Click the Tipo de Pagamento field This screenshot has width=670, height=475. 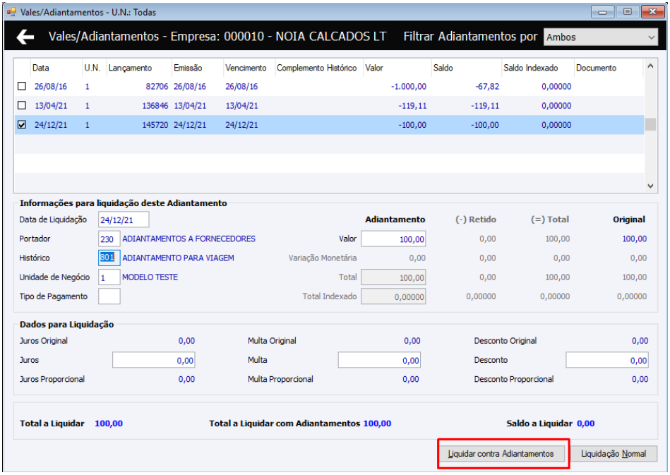(109, 296)
